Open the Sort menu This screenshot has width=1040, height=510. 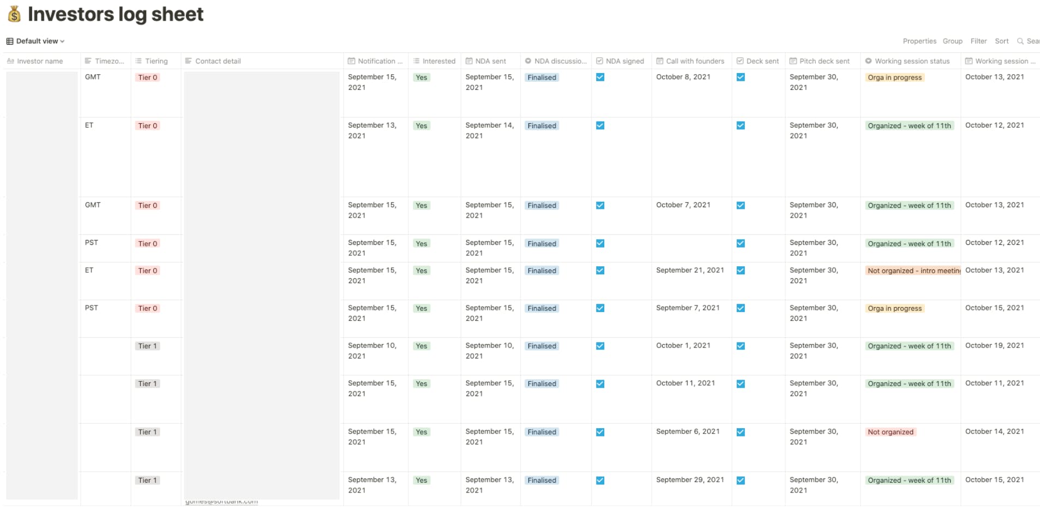pos(1001,41)
